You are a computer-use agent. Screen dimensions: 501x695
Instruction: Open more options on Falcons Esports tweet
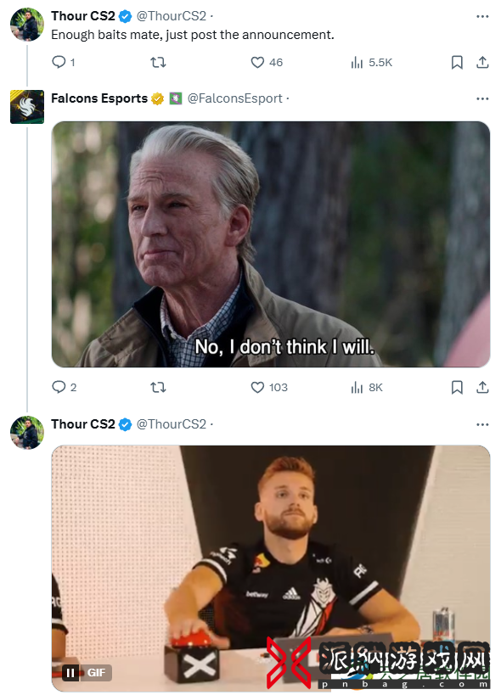(482, 98)
